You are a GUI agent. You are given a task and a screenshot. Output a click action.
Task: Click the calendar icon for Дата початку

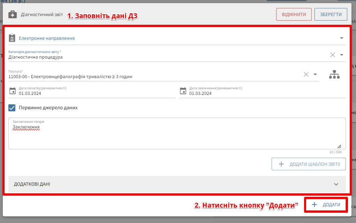[13, 91]
